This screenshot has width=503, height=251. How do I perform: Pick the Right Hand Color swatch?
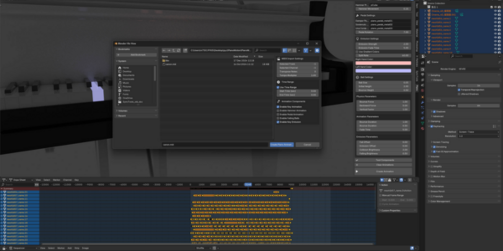coord(383,63)
